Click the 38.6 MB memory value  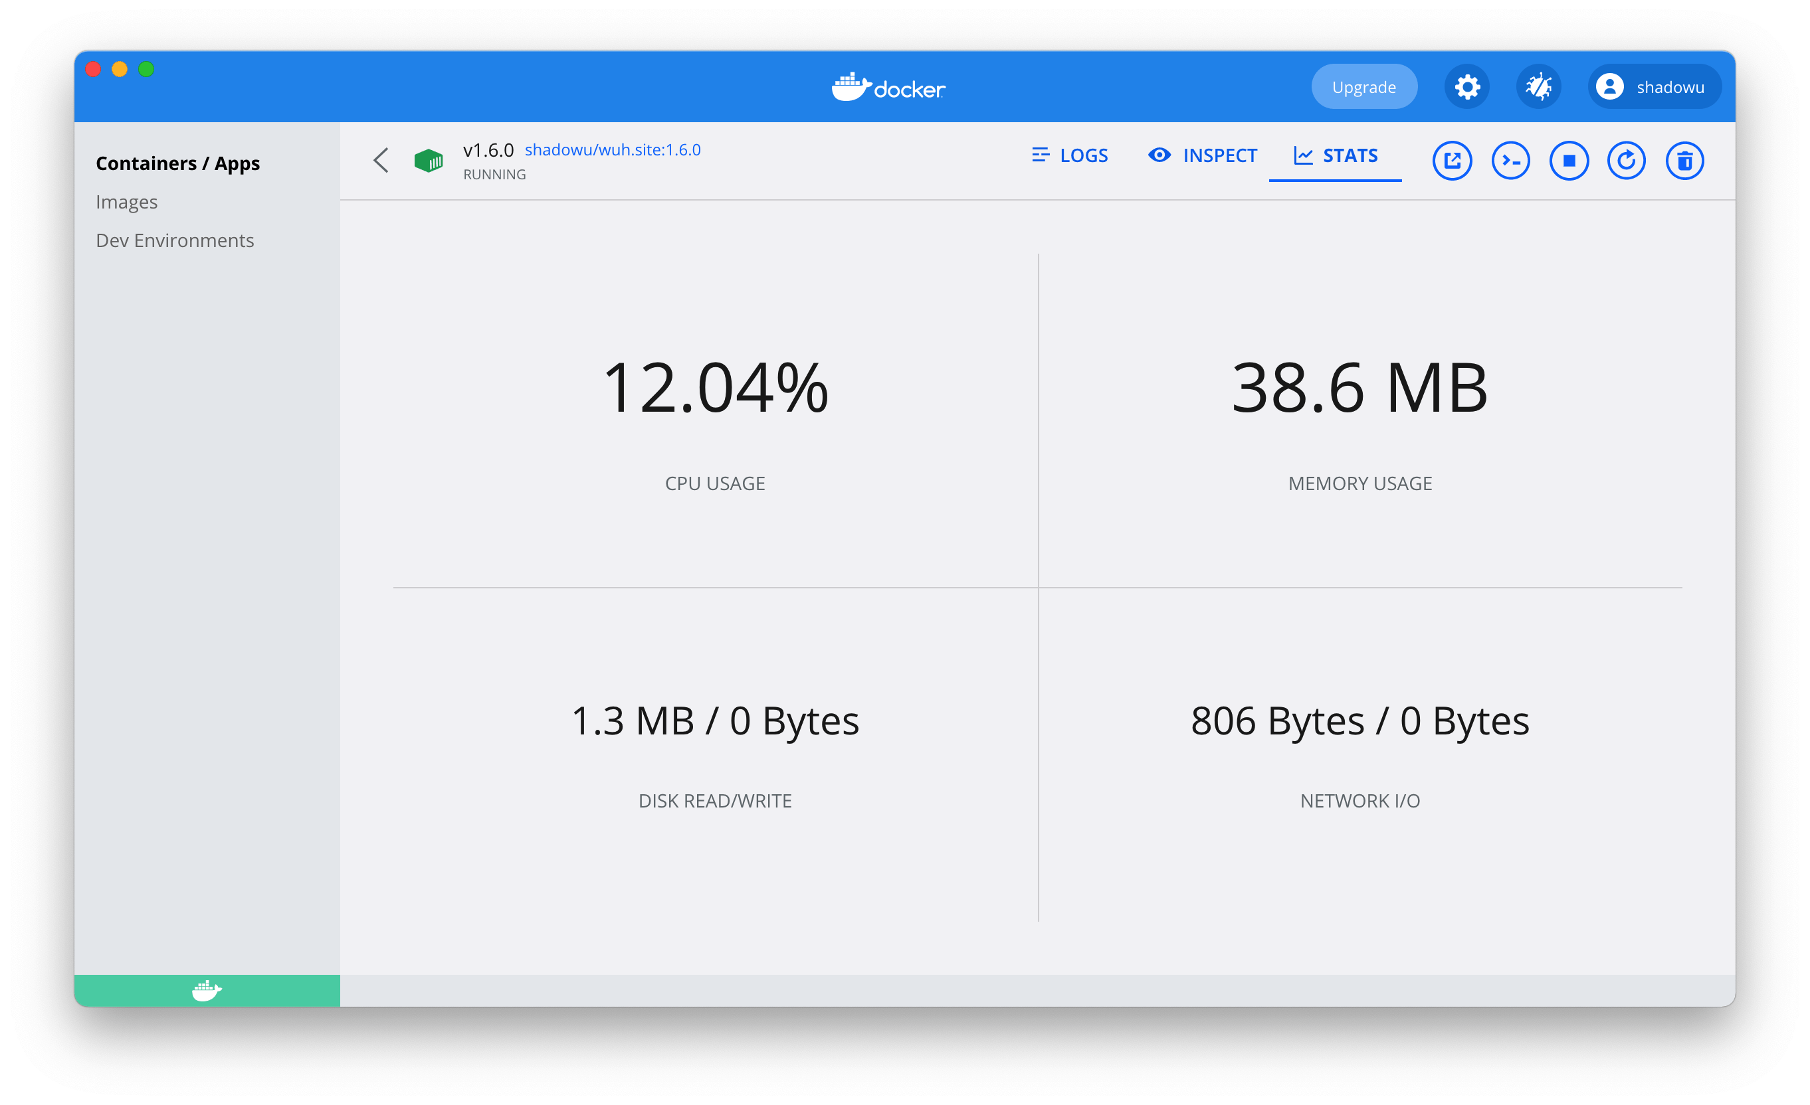point(1359,388)
